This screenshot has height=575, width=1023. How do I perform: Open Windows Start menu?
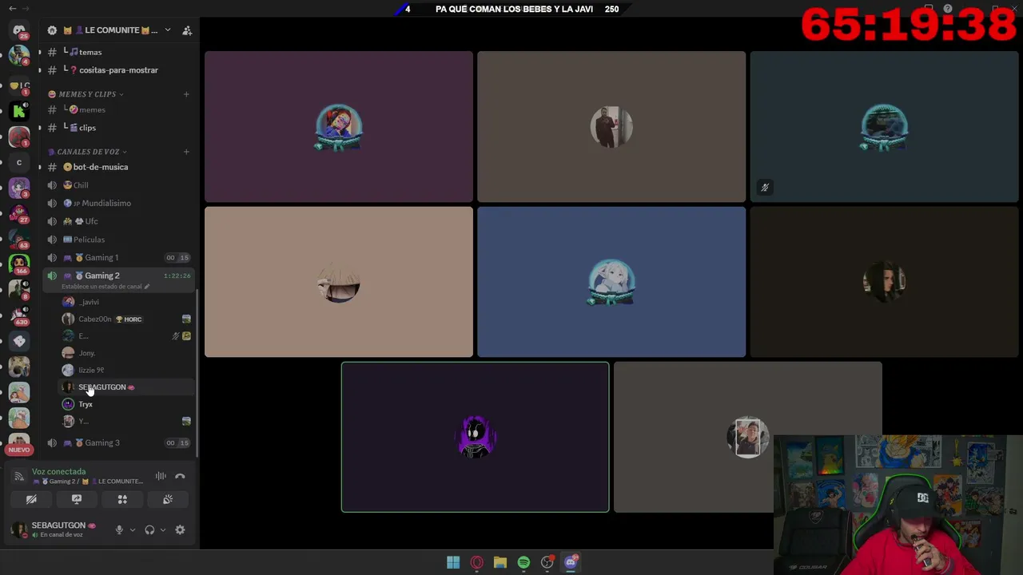(453, 562)
